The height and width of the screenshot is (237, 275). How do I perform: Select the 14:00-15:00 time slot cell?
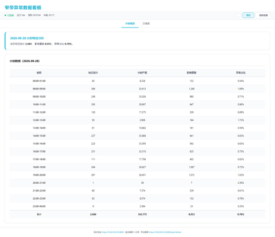pyautogui.click(x=39, y=136)
